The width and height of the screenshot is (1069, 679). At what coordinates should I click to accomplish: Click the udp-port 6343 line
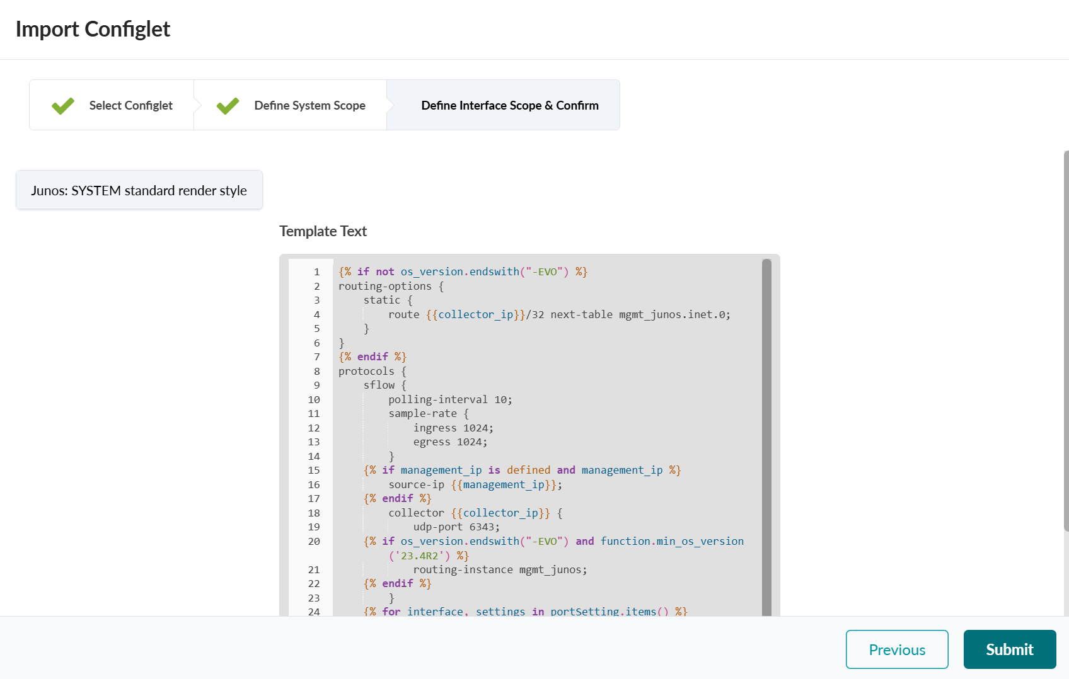pos(456,527)
